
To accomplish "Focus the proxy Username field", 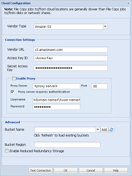I will 56,100.
